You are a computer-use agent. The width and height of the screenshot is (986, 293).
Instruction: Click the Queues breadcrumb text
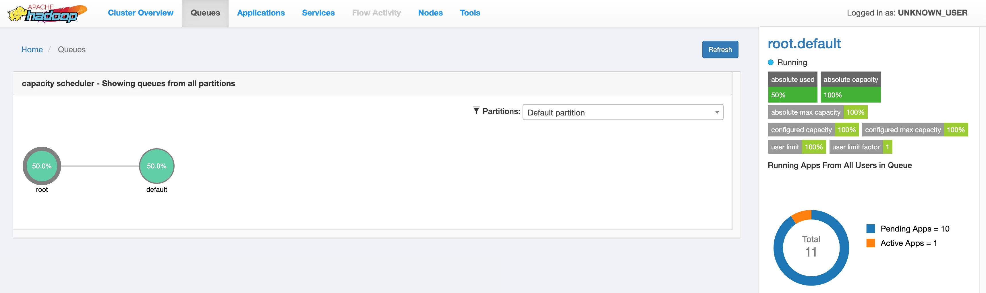point(71,49)
